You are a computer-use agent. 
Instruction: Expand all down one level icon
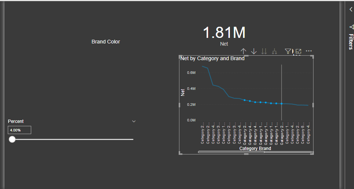pyautogui.click(x=275, y=51)
